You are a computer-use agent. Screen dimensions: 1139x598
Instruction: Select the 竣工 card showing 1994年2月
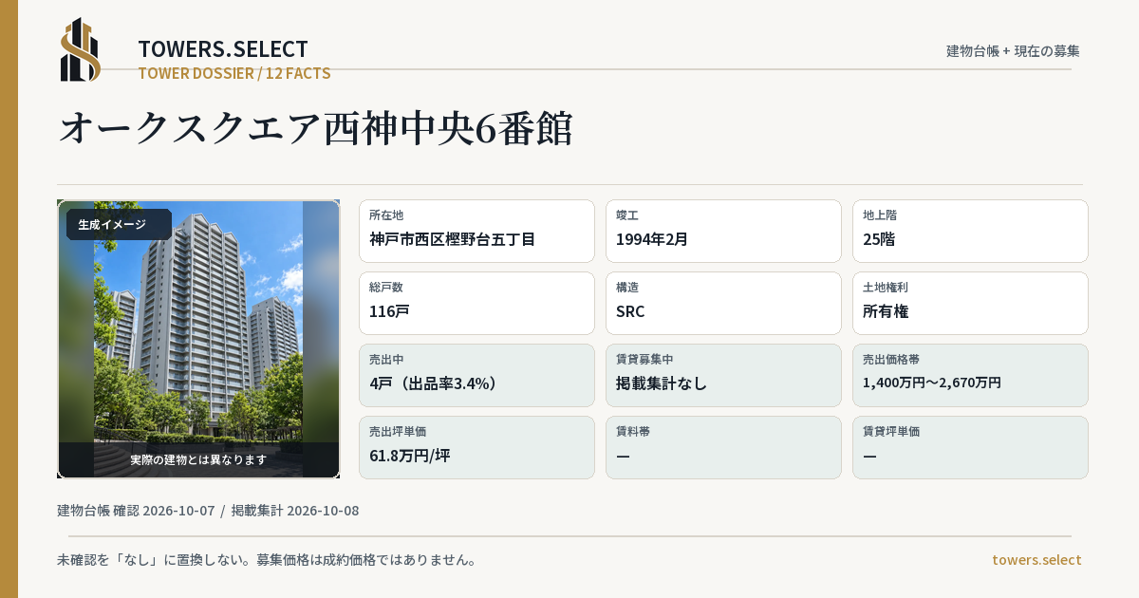click(723, 231)
